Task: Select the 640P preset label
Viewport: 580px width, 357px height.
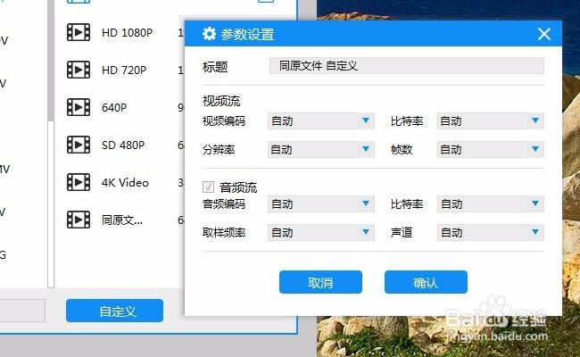Action: [x=114, y=108]
